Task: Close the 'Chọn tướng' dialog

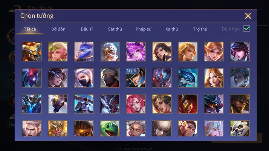Action: click(x=248, y=16)
